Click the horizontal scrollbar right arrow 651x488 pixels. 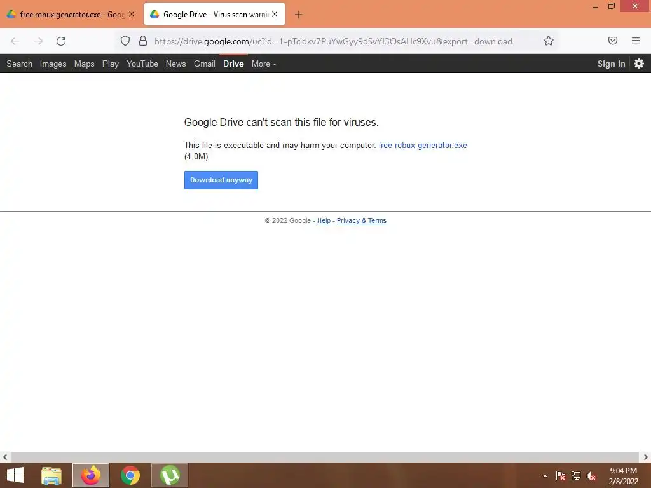[646, 457]
